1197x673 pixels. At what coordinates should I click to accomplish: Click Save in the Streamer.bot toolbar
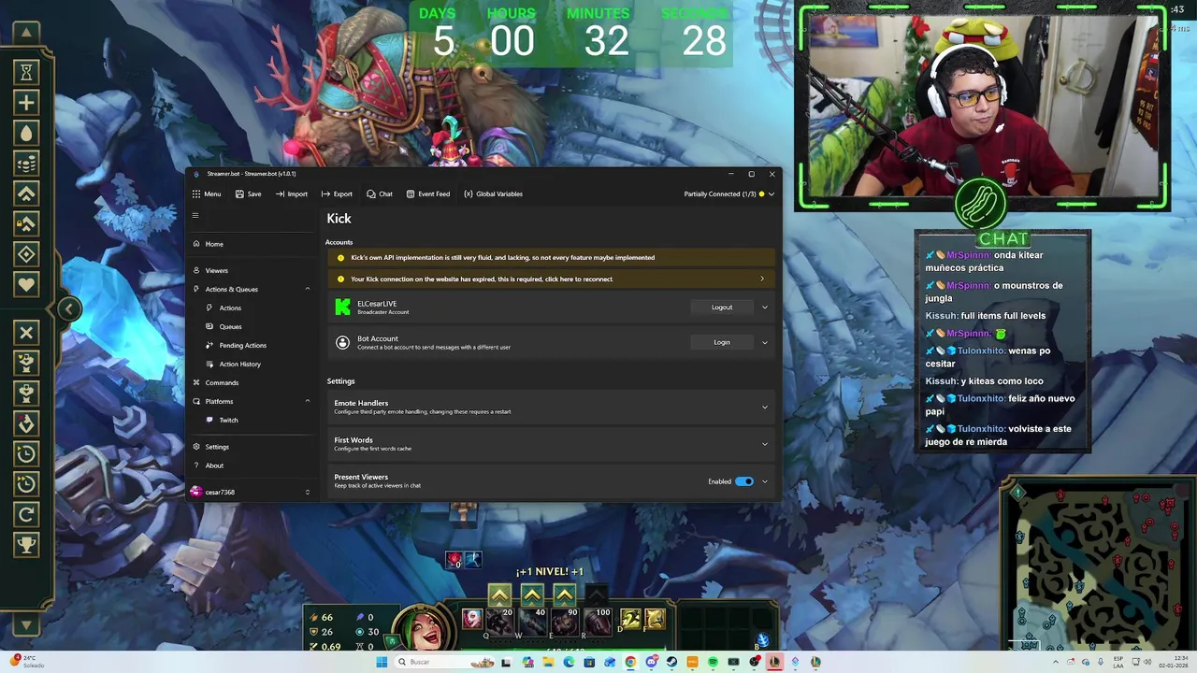[248, 193]
